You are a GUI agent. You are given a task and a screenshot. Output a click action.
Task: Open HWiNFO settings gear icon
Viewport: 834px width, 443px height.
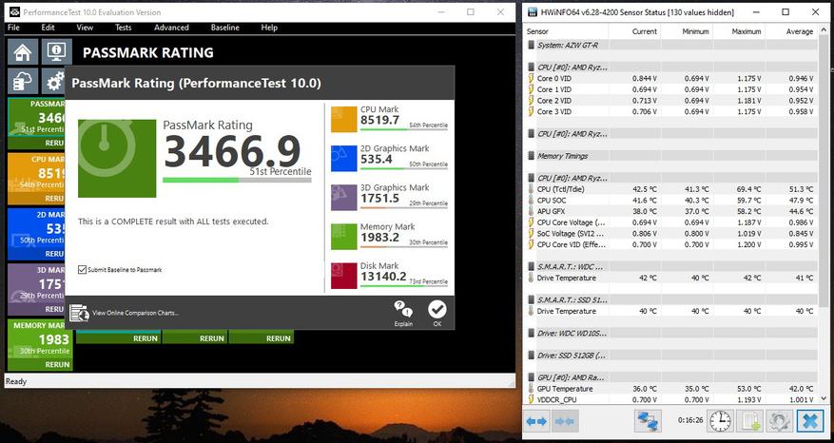(x=780, y=421)
